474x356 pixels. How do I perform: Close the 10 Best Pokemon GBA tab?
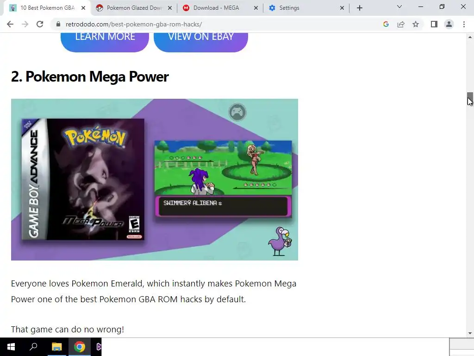pos(83,8)
